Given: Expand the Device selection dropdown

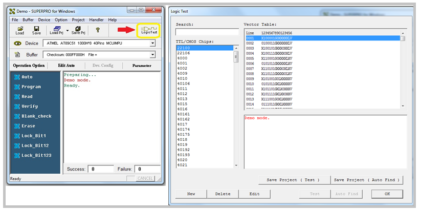Looking at the screenshot, I should (152, 44).
